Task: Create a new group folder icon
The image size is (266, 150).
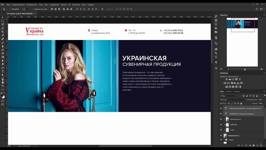Action: (x=254, y=145)
